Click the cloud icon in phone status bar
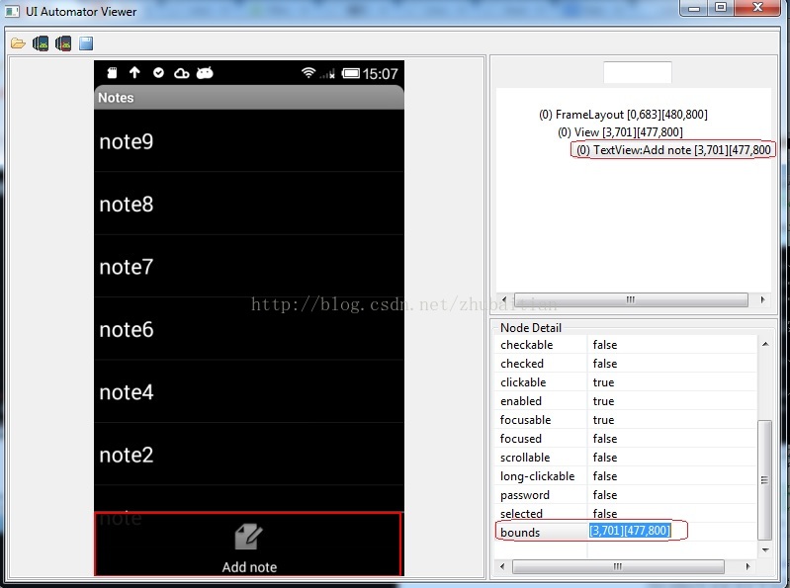 coord(181,73)
